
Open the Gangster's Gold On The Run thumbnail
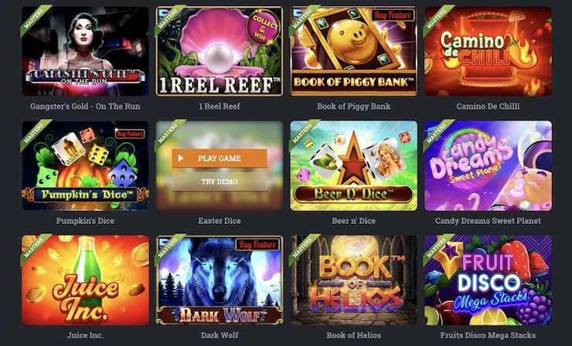pyautogui.click(x=85, y=51)
